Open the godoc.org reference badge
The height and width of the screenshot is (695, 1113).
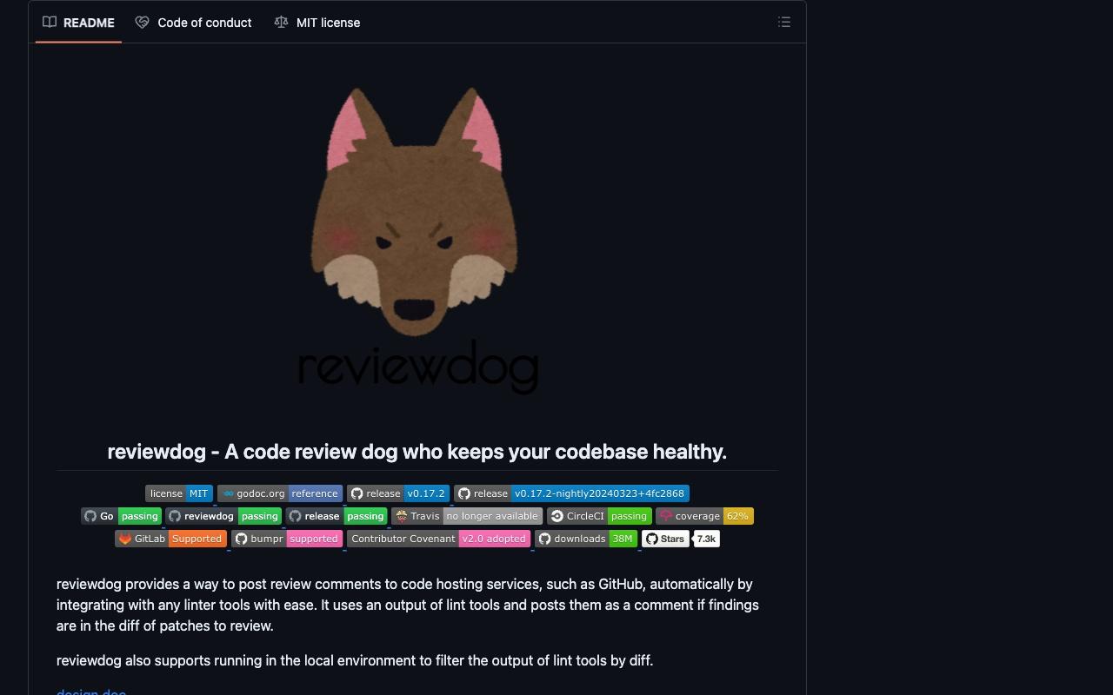[x=280, y=493]
